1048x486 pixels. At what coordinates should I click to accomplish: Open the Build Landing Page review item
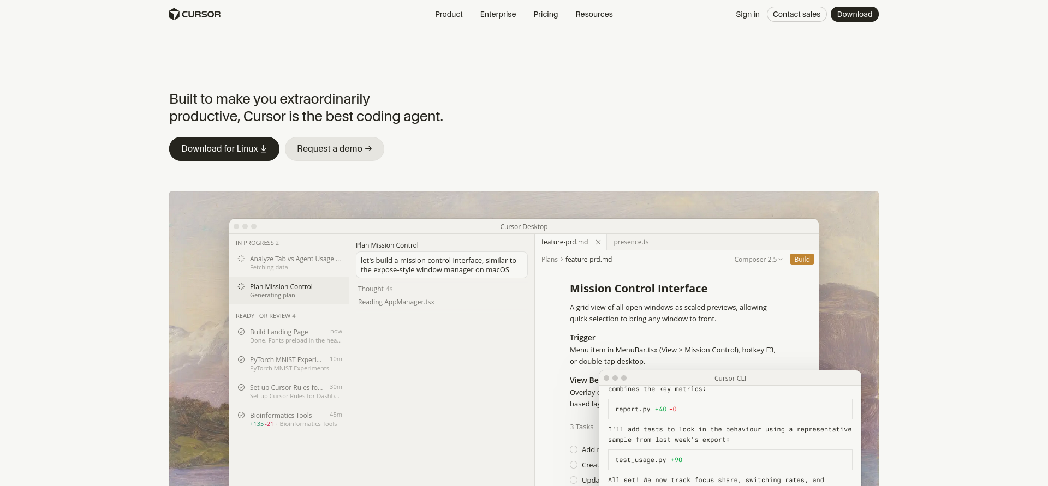[289, 336]
